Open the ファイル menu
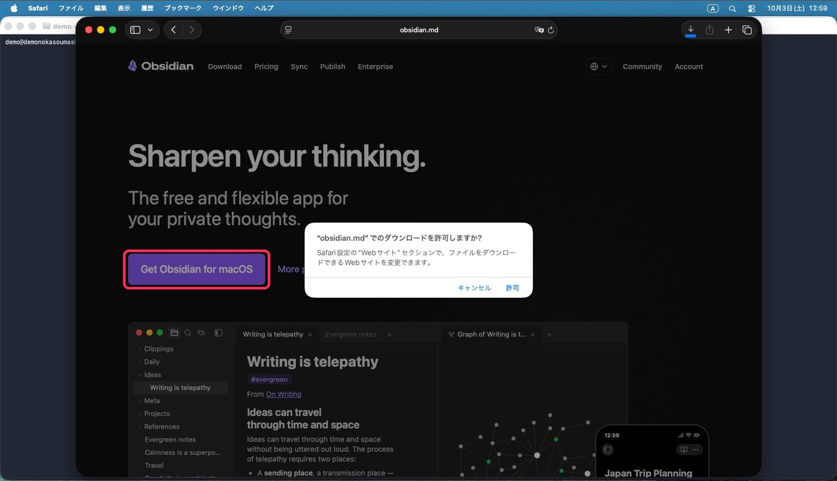837x481 pixels. (71, 8)
